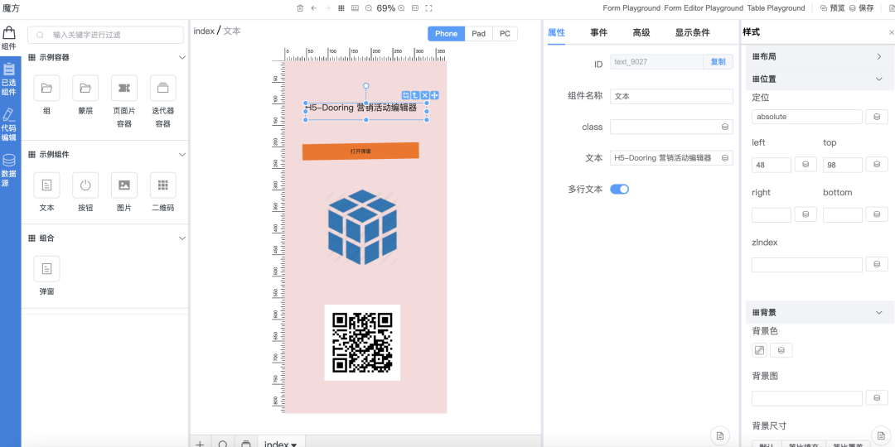Click the 组件名称 name input field
The image size is (895, 447).
tap(671, 96)
